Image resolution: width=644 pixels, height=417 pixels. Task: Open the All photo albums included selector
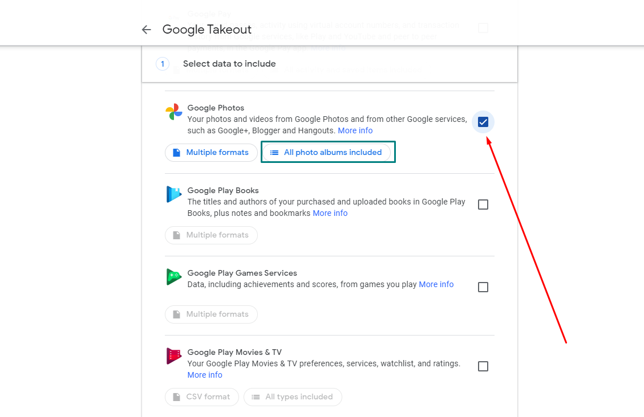click(x=326, y=153)
